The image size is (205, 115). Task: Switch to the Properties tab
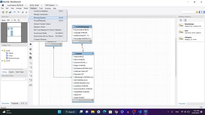tap(15, 103)
